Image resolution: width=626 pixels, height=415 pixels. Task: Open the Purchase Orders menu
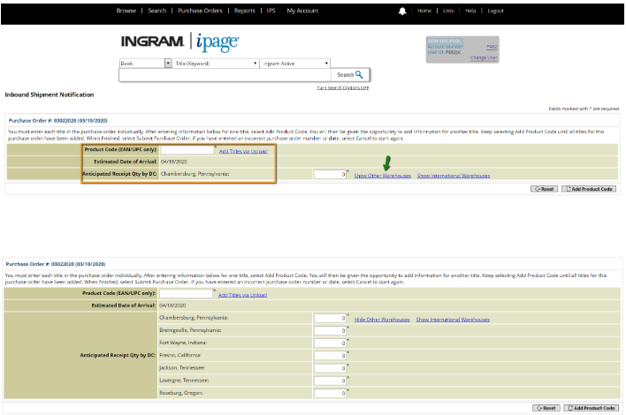[x=200, y=11]
